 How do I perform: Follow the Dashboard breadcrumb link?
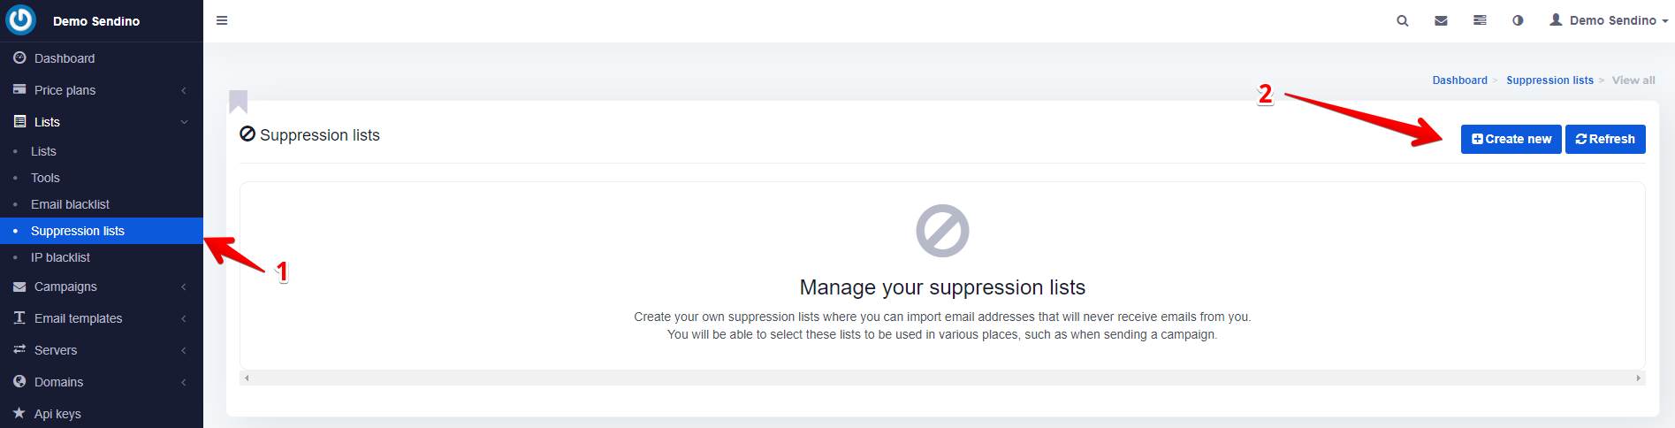[x=1459, y=80]
